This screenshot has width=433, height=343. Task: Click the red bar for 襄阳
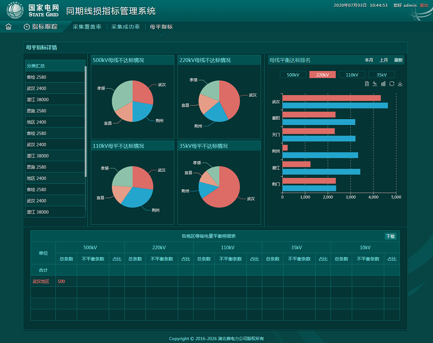(x=309, y=114)
